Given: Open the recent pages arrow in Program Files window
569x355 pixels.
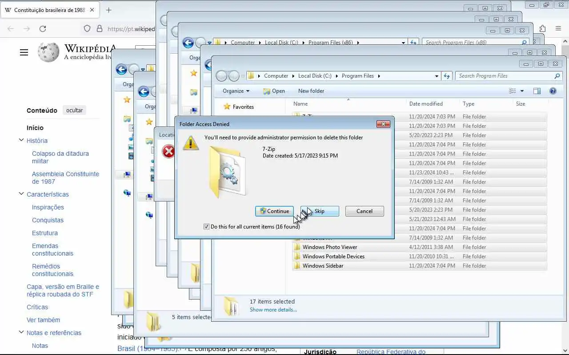Looking at the screenshot, I should point(243,76).
